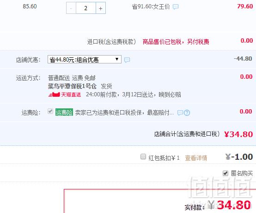Open the comment icon after 最高赔付 text
The height and width of the screenshot is (213, 256).
[180, 113]
